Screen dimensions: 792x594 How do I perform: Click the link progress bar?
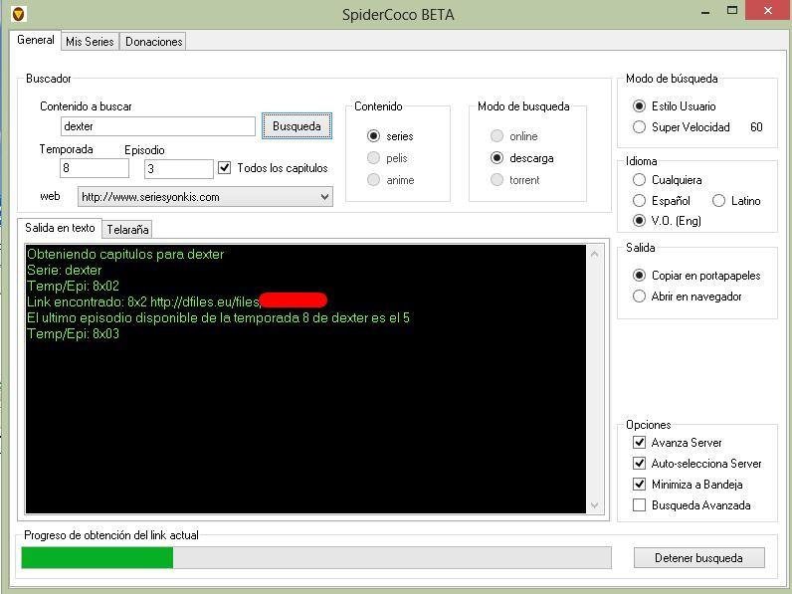coord(316,557)
